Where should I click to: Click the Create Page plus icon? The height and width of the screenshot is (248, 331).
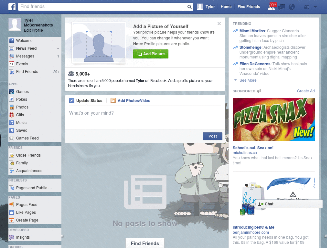point(12,220)
